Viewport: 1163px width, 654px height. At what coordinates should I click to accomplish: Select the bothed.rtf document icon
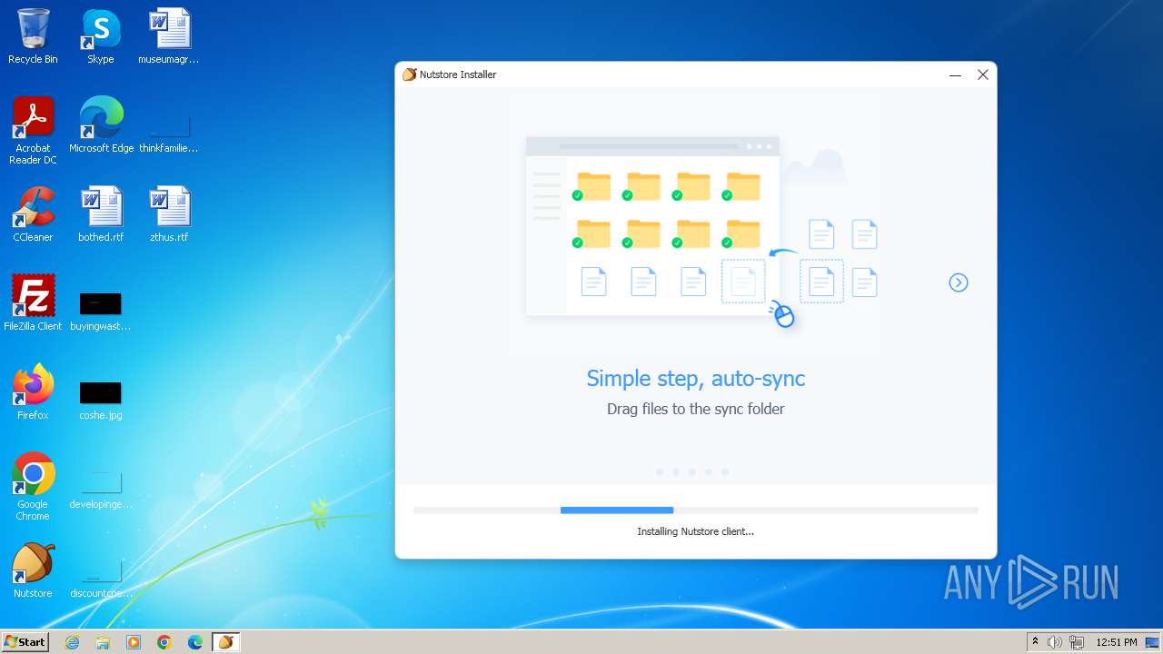coord(101,214)
